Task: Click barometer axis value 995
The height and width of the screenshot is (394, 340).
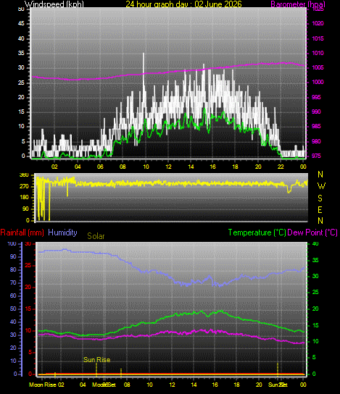Action: [316, 97]
